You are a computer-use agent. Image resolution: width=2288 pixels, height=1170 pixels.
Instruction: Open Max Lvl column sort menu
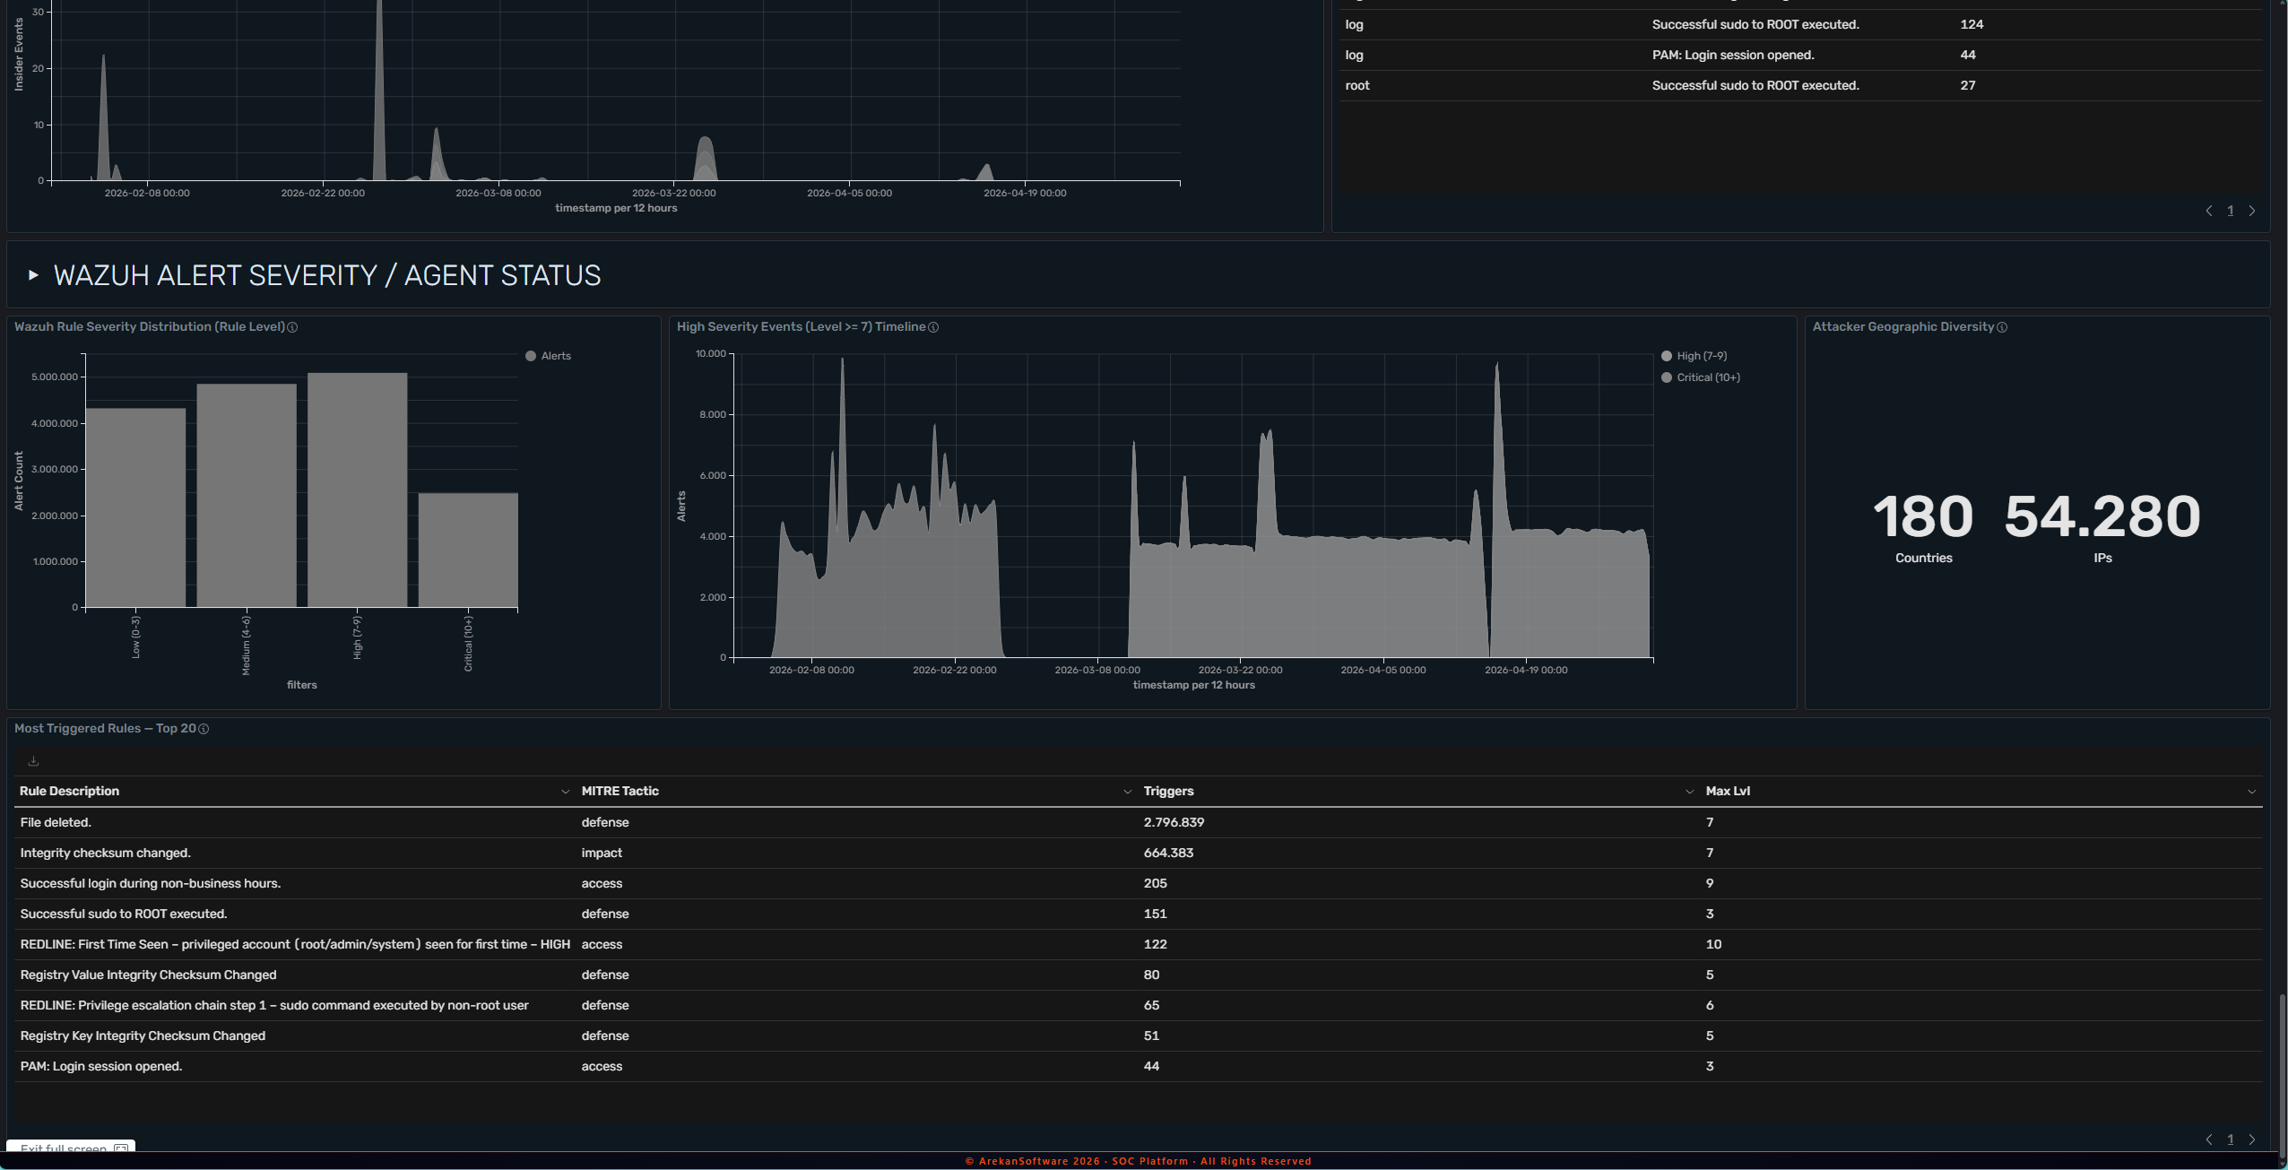[2251, 792]
